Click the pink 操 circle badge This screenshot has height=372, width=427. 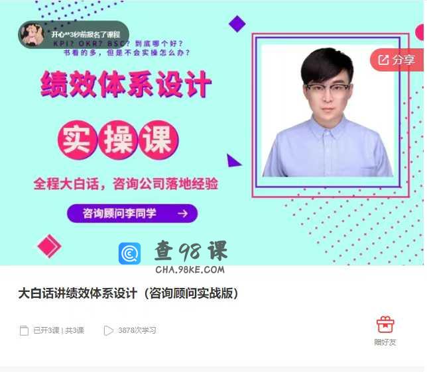coord(118,140)
